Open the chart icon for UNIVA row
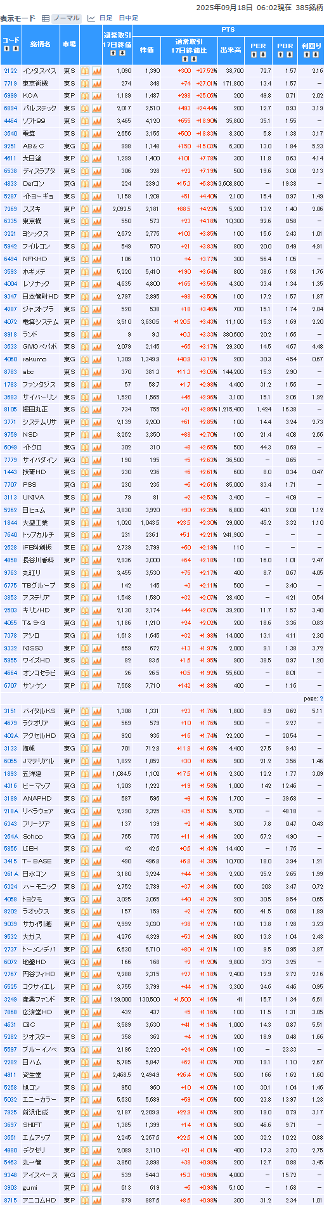Screen dimensions: 329x1205 click(x=96, y=498)
